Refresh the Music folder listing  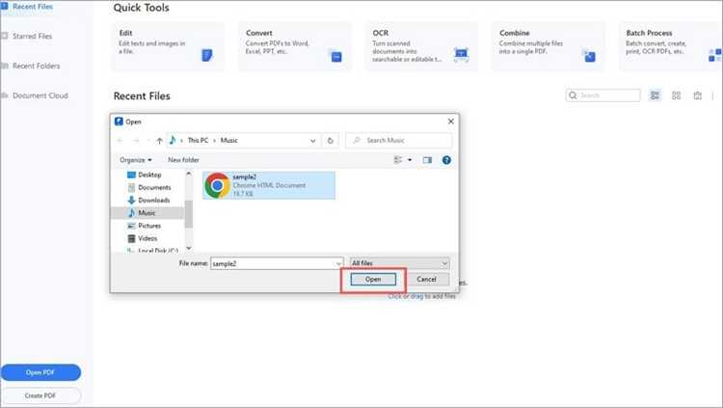[x=330, y=141]
